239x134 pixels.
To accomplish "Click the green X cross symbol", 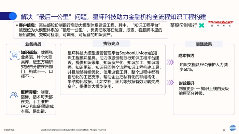I will (201, 26).
